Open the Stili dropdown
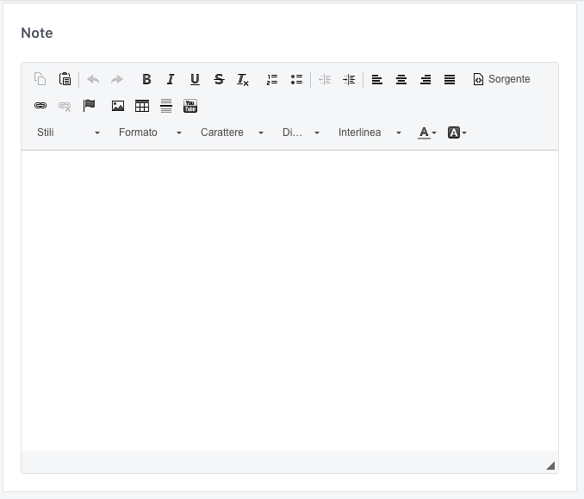 tap(68, 132)
